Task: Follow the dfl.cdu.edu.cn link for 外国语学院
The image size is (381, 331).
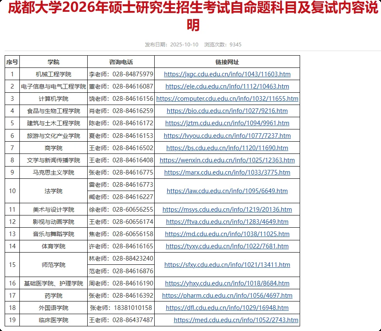Action: [x=227, y=308]
